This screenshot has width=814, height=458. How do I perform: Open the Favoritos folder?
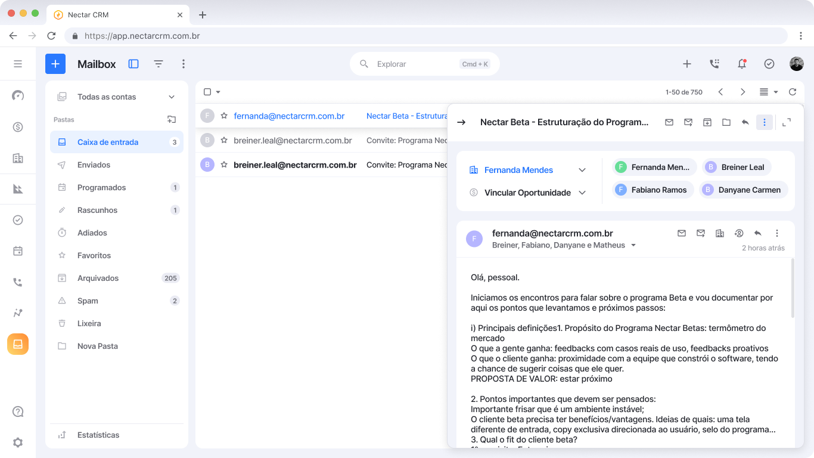117,255
